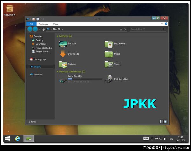
Task: Refresh the This PC view
Action: pyautogui.click(x=125, y=29)
